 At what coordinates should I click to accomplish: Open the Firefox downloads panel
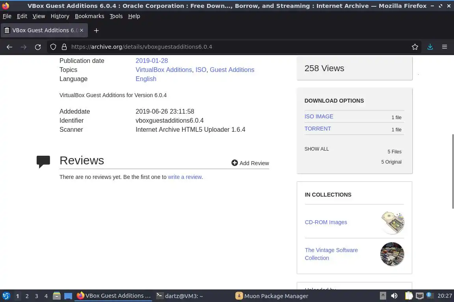[430, 47]
